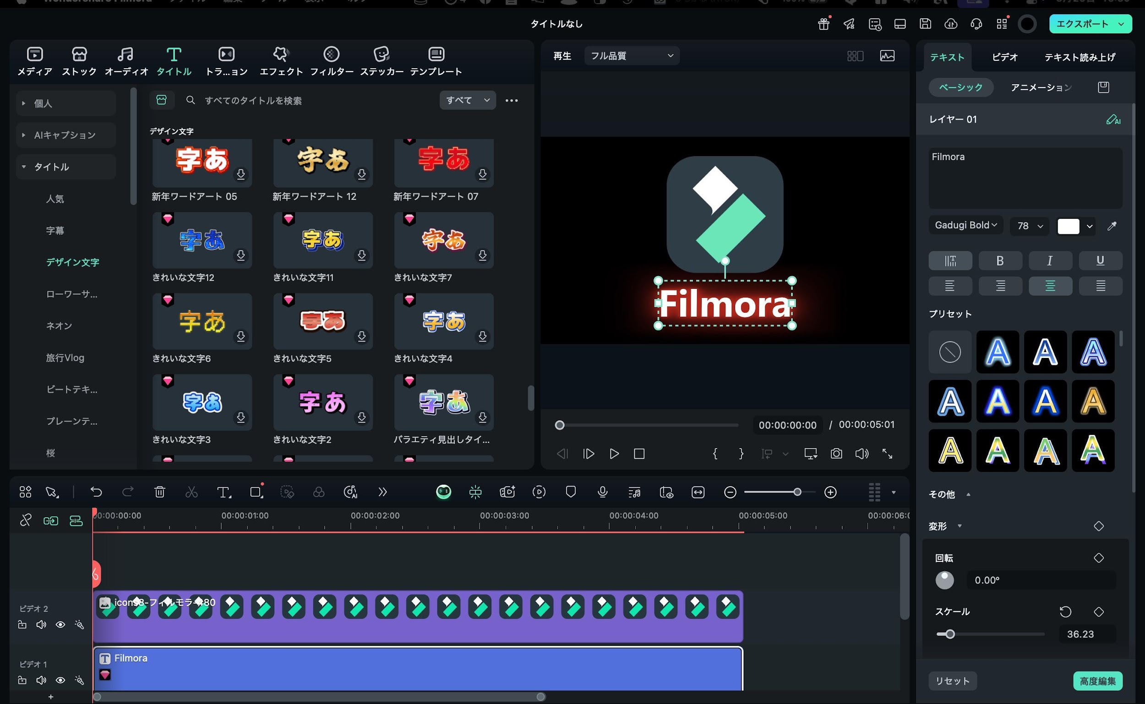Add a marker with the shield icon
The width and height of the screenshot is (1145, 704).
(571, 492)
